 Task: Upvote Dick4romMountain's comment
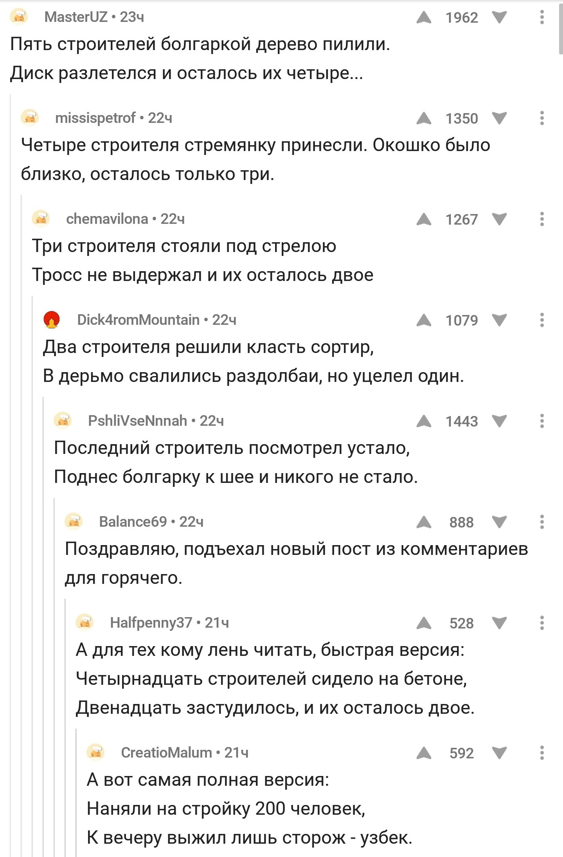(424, 320)
